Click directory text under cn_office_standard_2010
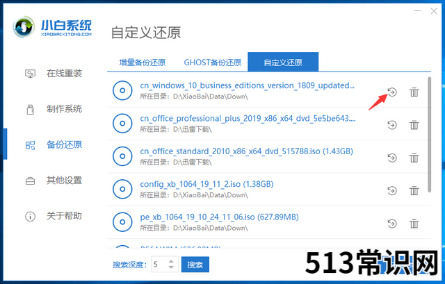Image resolution: width=445 pixels, height=284 pixels. [176, 162]
